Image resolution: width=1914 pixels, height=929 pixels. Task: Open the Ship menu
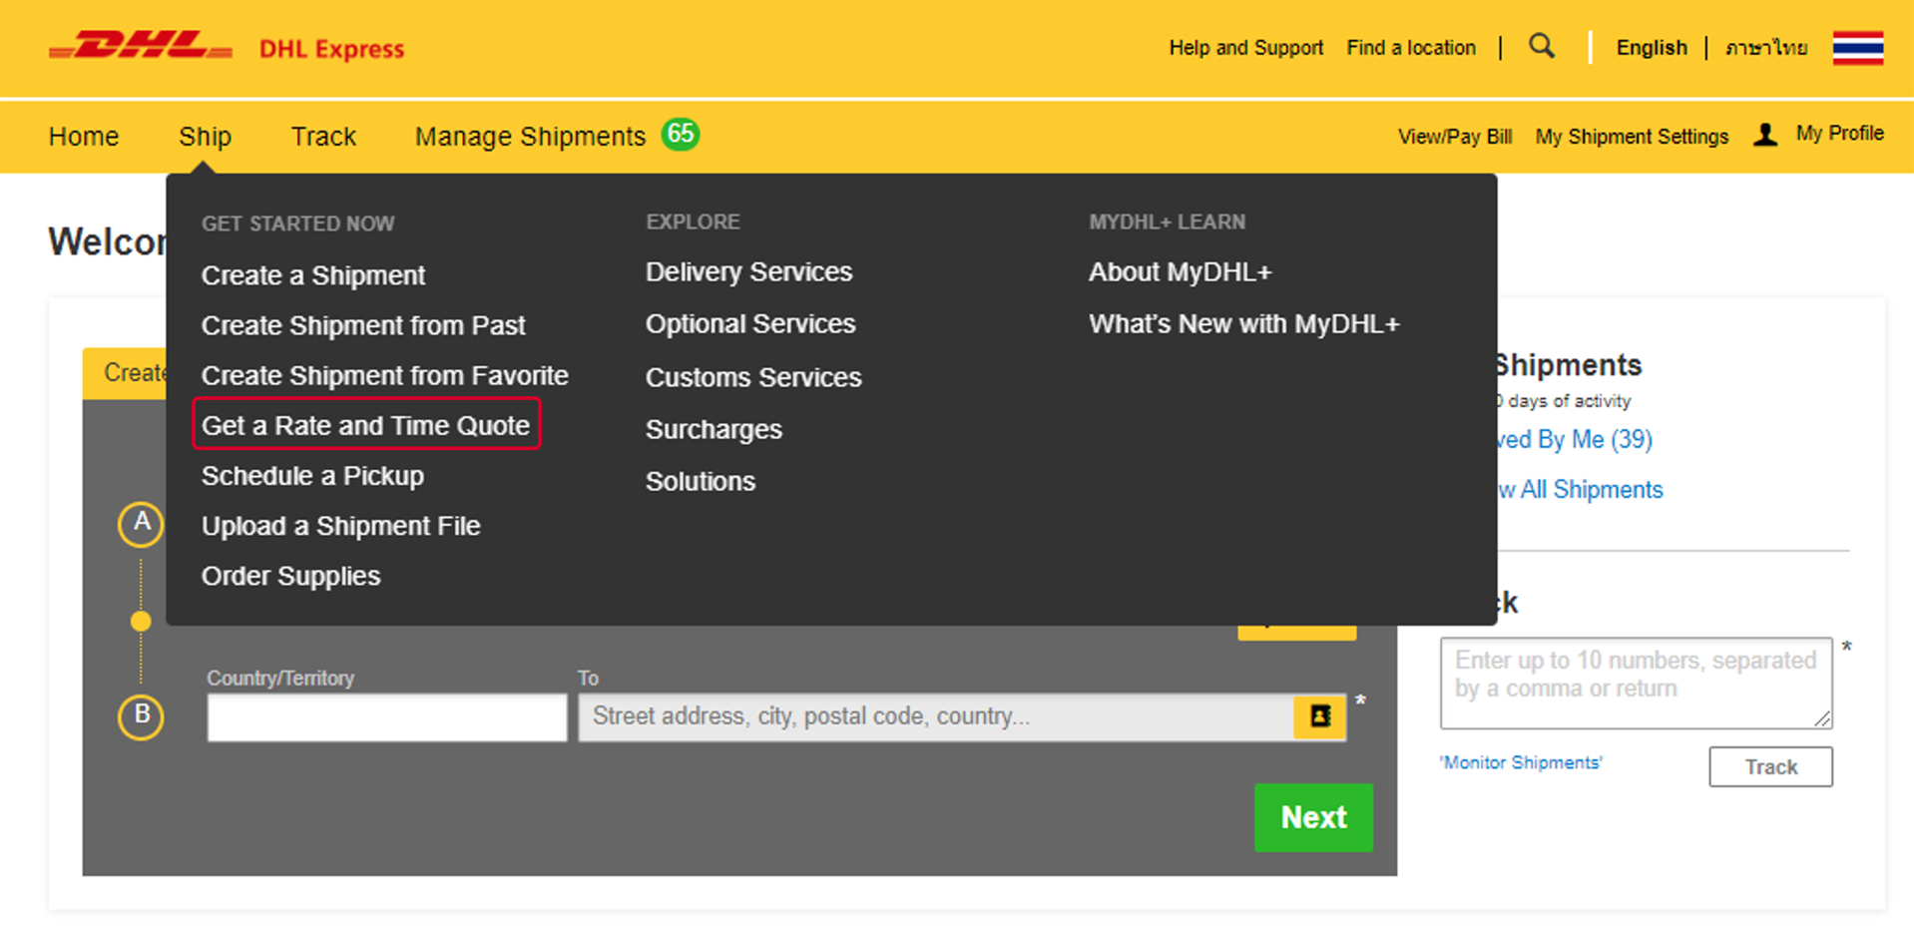click(x=204, y=136)
